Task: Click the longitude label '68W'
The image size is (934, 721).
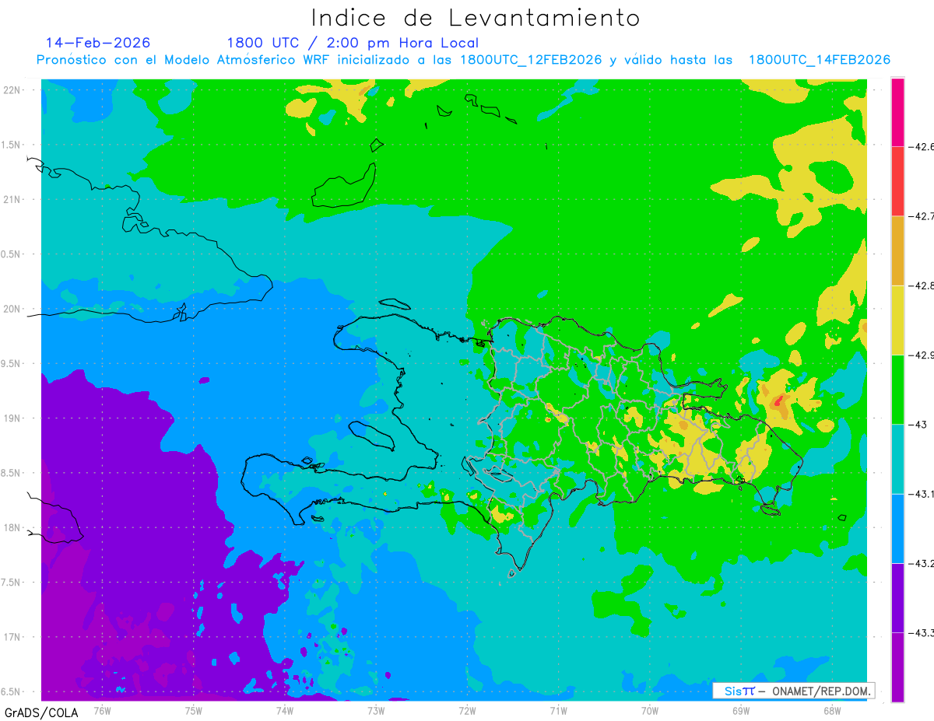Action: [x=832, y=711]
